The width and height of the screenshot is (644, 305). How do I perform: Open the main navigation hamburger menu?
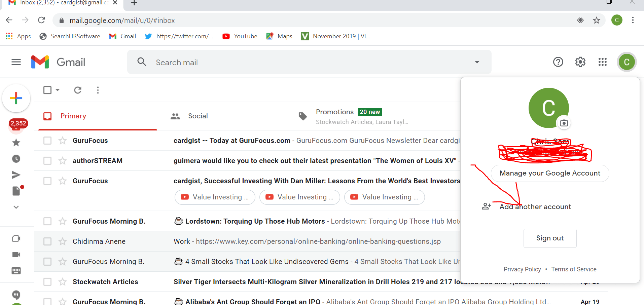16,62
